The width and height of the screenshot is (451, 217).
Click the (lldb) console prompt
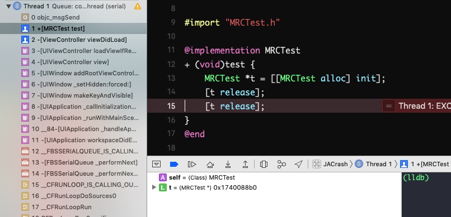[x=416, y=178]
